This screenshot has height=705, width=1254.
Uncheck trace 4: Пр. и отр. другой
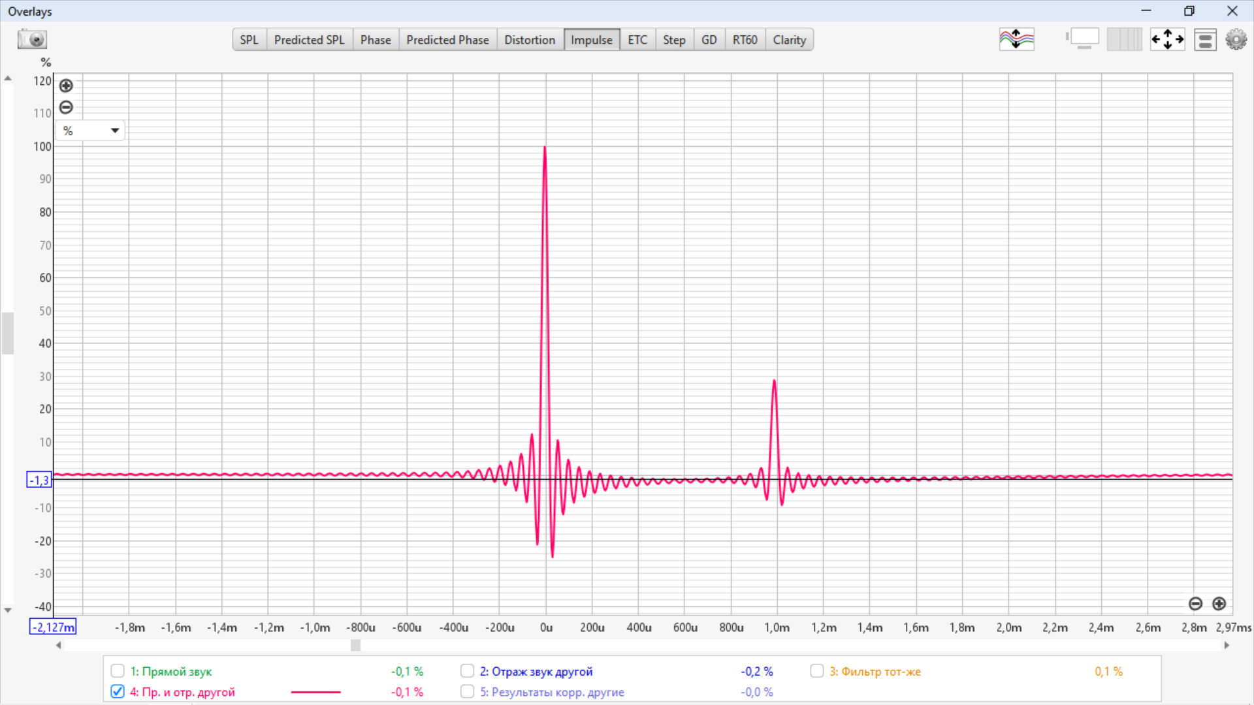click(x=118, y=691)
